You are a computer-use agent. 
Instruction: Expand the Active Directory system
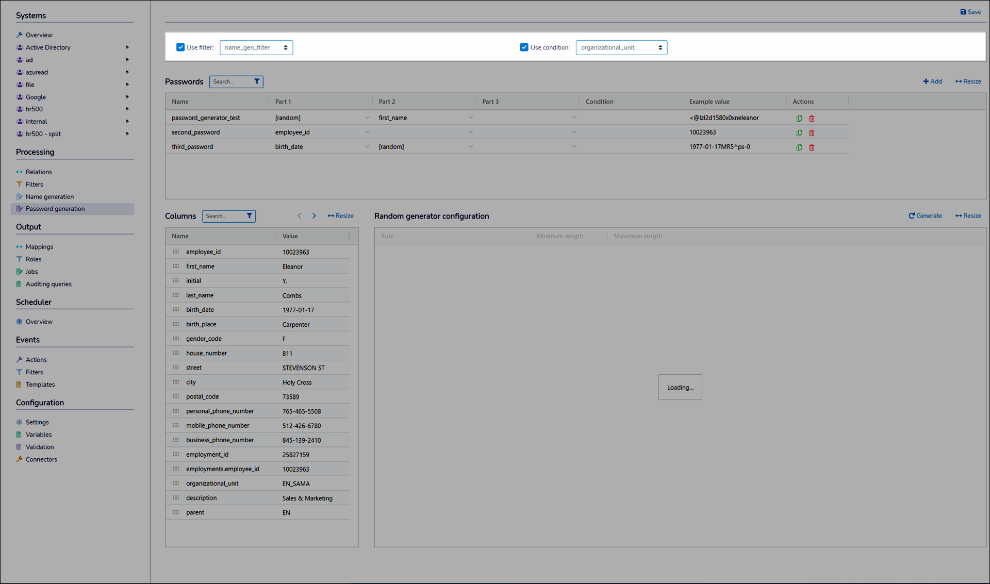(127, 47)
